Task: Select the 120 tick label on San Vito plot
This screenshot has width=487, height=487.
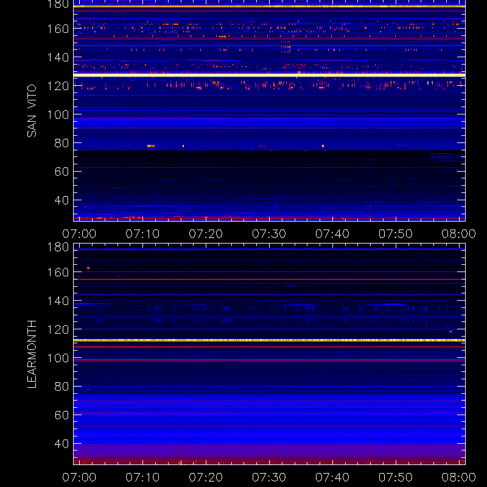Action: coord(58,86)
